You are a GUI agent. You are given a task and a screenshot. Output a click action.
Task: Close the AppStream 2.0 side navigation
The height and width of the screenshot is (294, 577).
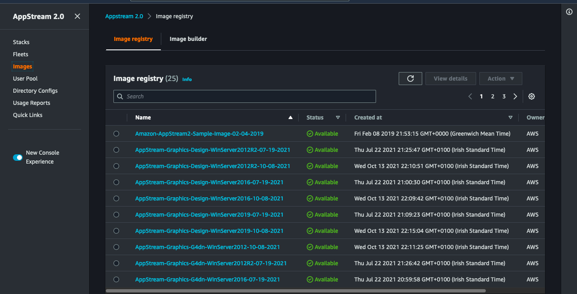(x=77, y=16)
